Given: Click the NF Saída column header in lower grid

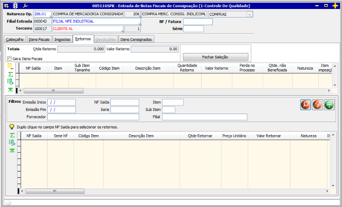Looking at the screenshot, I should coord(34,135).
